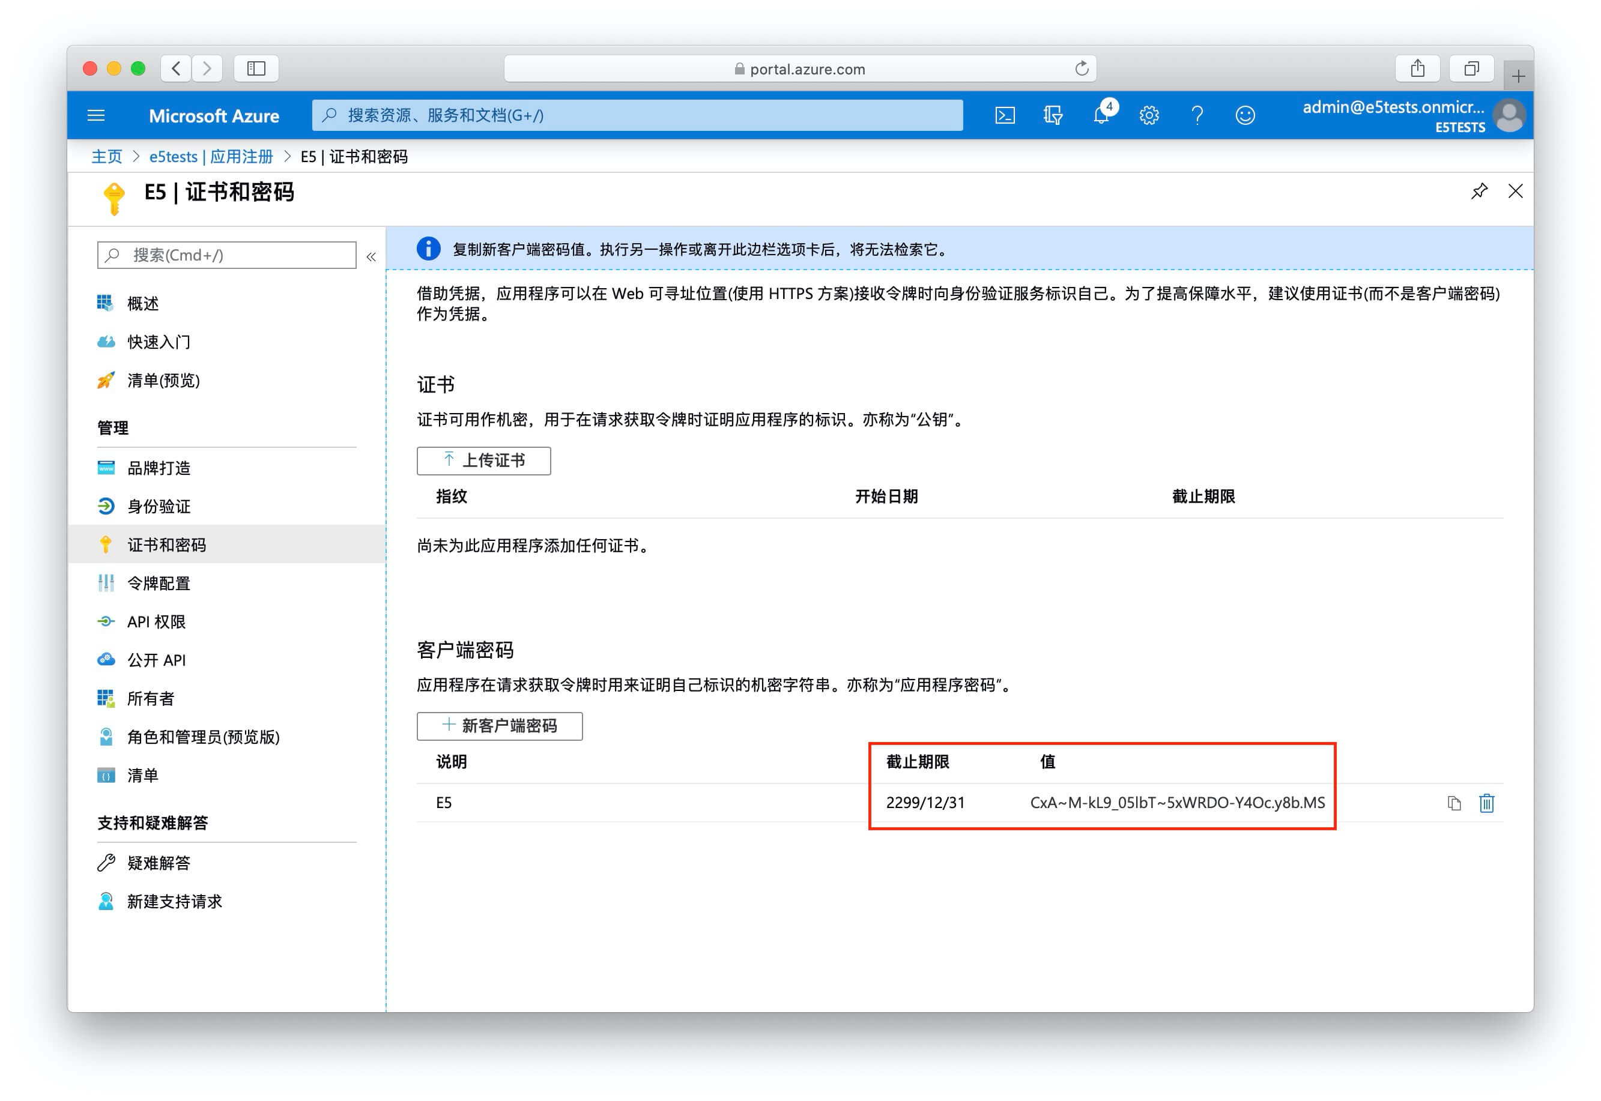Click the 说明 column header
The height and width of the screenshot is (1101, 1601).
pos(452,762)
